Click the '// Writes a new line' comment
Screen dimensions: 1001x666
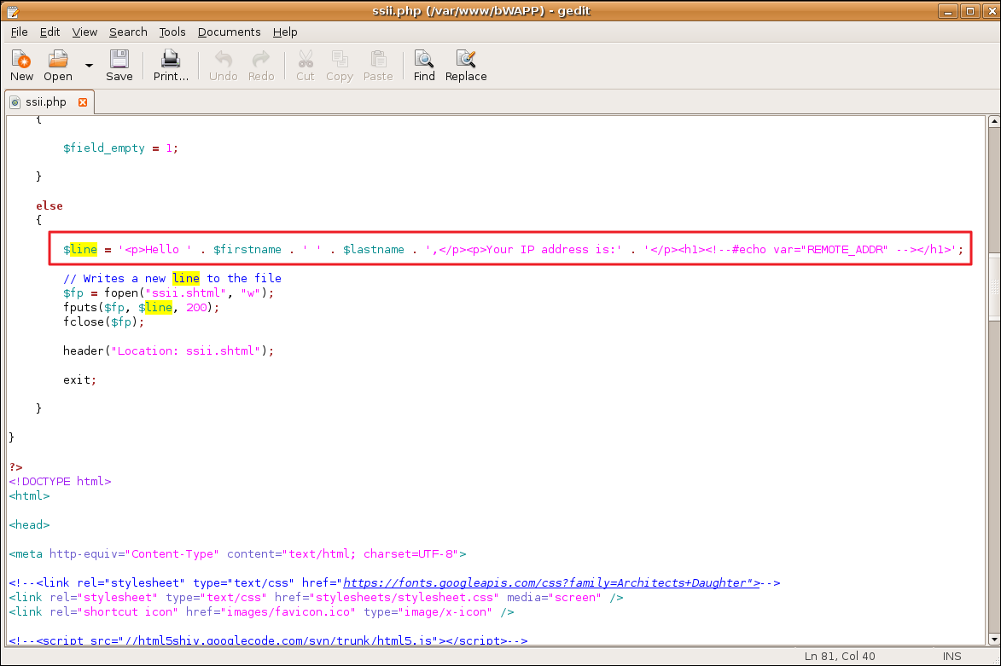[172, 278]
